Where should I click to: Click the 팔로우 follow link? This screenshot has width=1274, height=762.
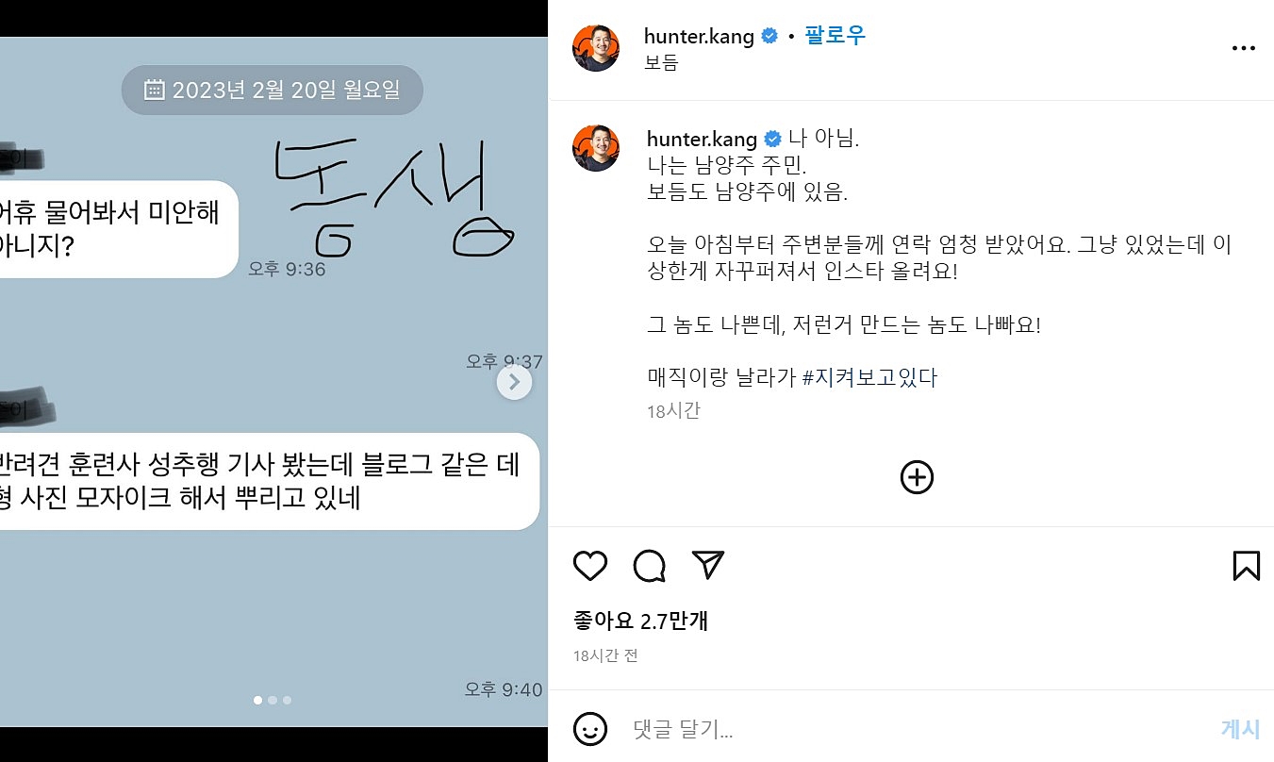coord(835,36)
